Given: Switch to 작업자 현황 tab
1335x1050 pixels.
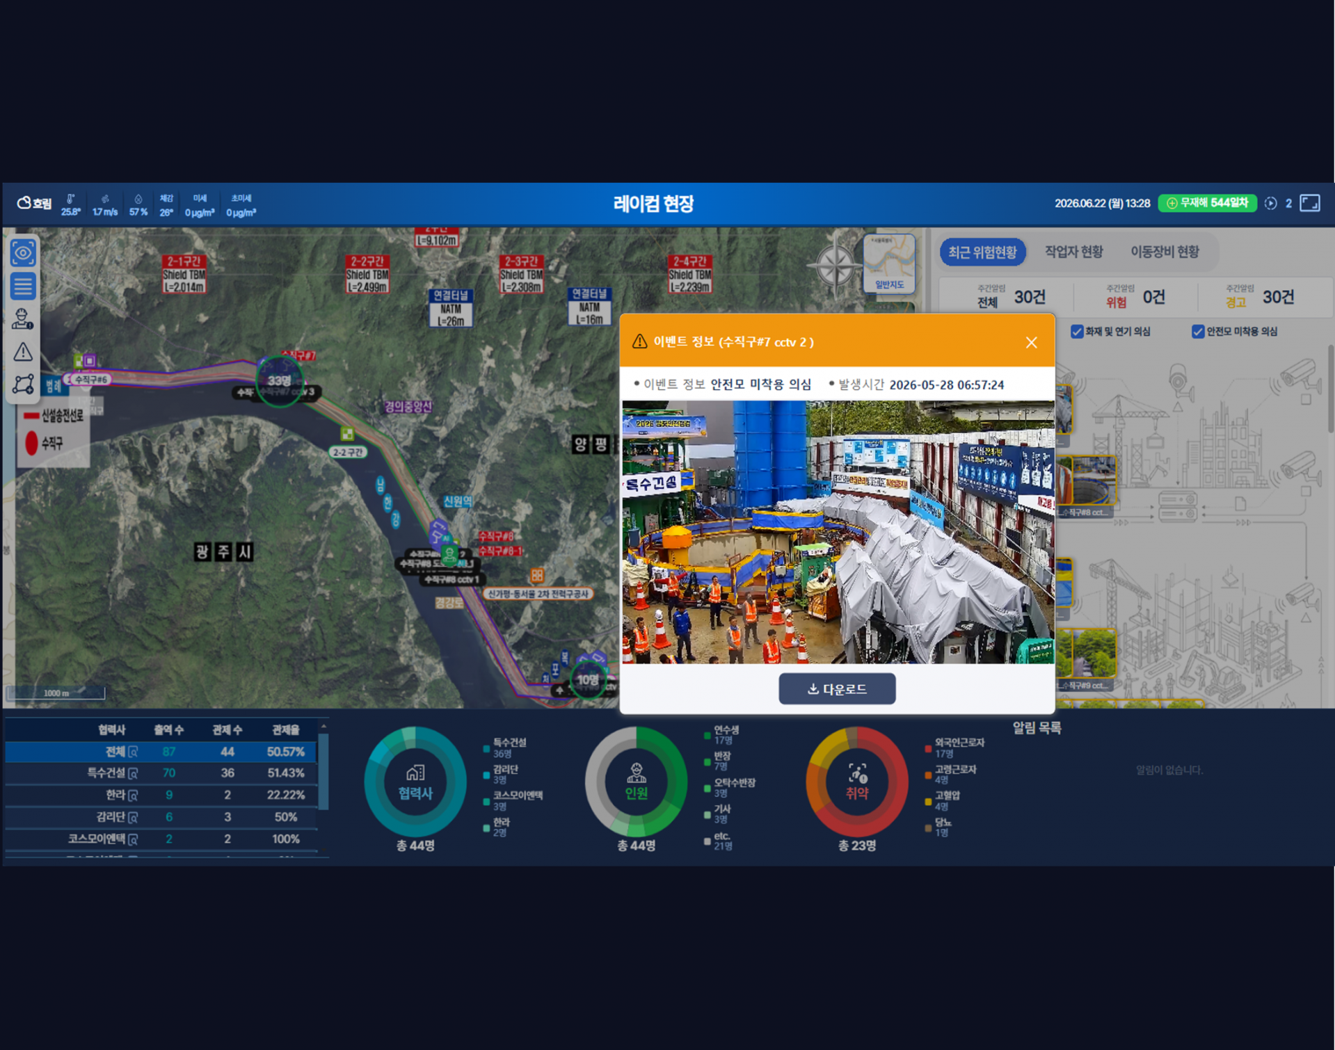Looking at the screenshot, I should (1073, 252).
